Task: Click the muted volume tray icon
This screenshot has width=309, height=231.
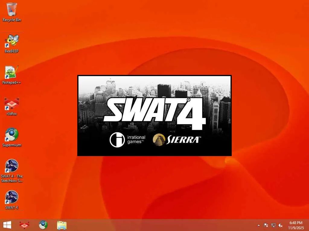Action: click(280, 225)
